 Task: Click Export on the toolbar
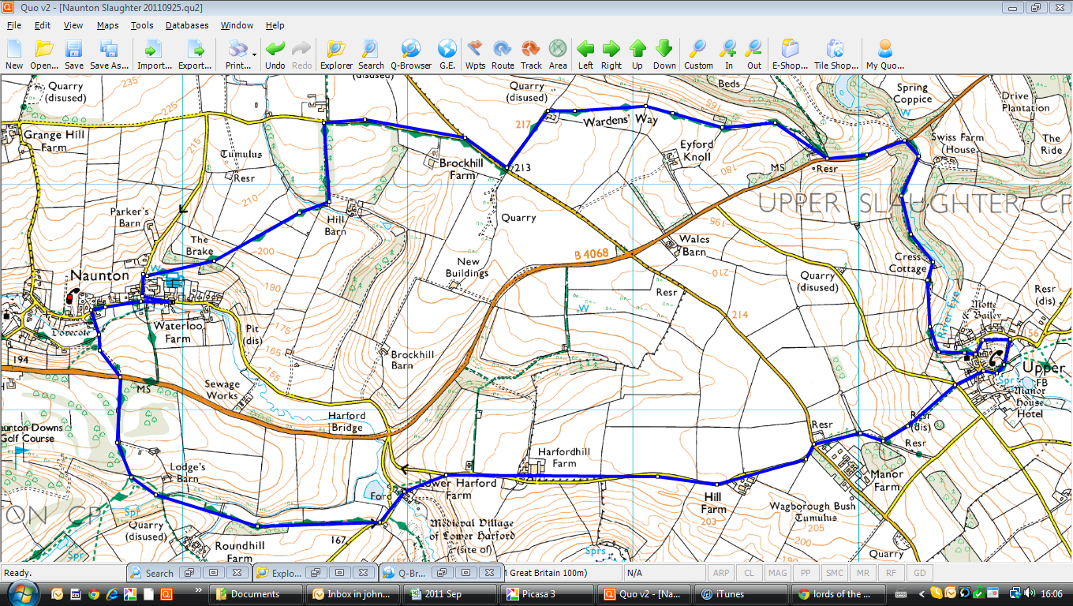pos(194,54)
